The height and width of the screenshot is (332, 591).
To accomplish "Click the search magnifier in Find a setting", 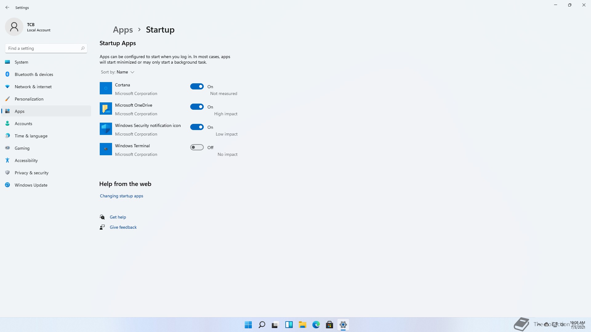I will 83,48.
